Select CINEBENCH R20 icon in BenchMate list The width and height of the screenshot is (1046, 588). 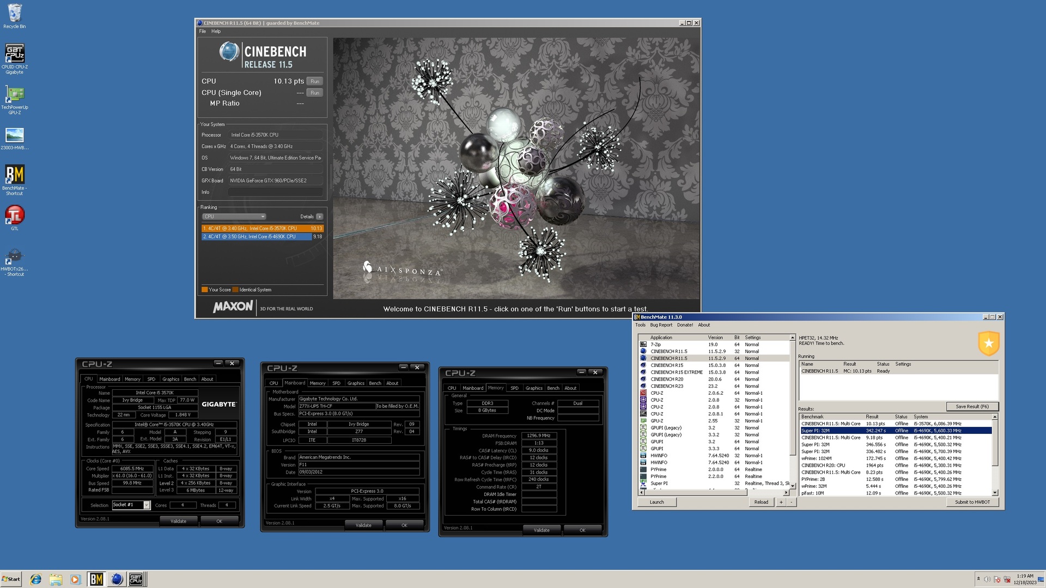tap(643, 379)
